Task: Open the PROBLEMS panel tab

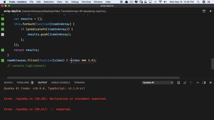Action: click(x=23, y=83)
